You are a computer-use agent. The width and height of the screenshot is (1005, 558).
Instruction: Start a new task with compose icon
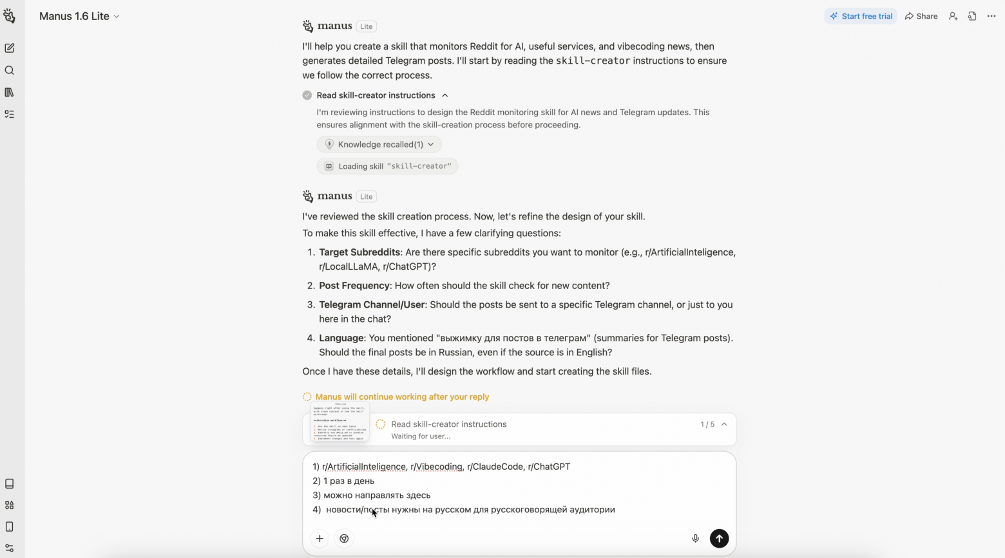pos(10,48)
